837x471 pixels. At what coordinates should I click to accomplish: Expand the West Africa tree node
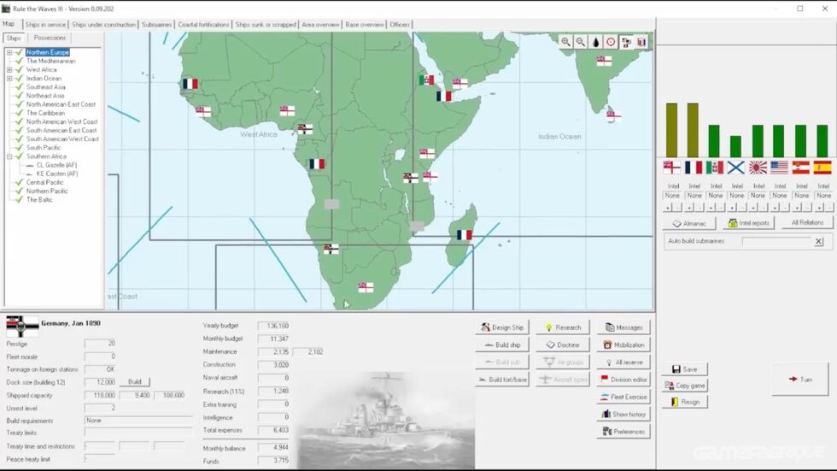click(9, 70)
